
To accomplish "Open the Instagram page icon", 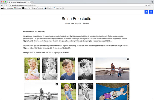I will coord(151,12).
